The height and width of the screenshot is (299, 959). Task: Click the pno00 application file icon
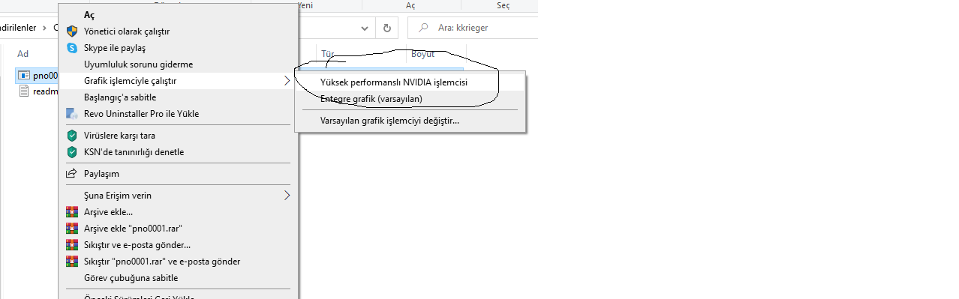pos(24,76)
